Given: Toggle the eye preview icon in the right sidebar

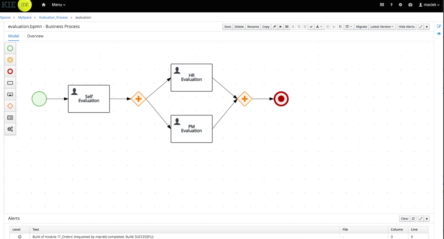Looking at the screenshot, I should pyautogui.click(x=439, y=34).
